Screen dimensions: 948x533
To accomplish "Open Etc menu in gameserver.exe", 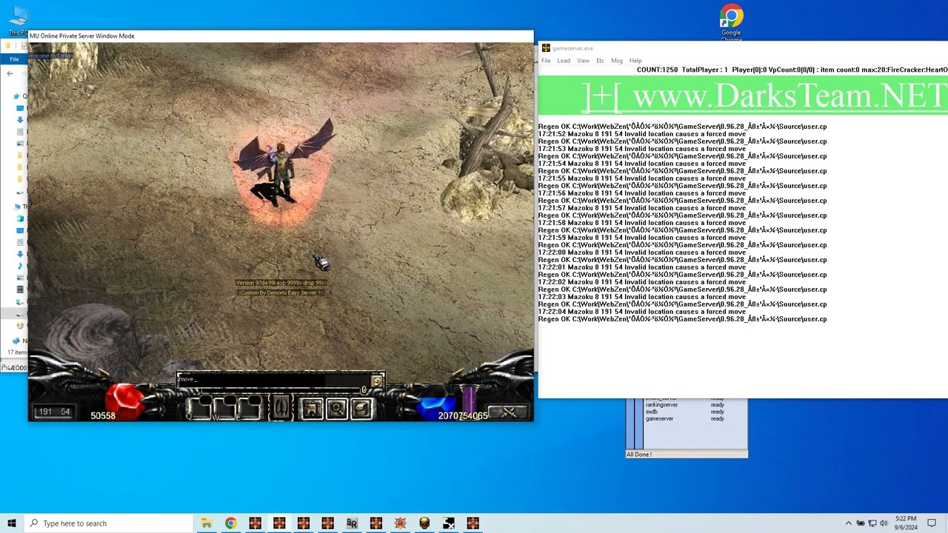I will tap(600, 61).
